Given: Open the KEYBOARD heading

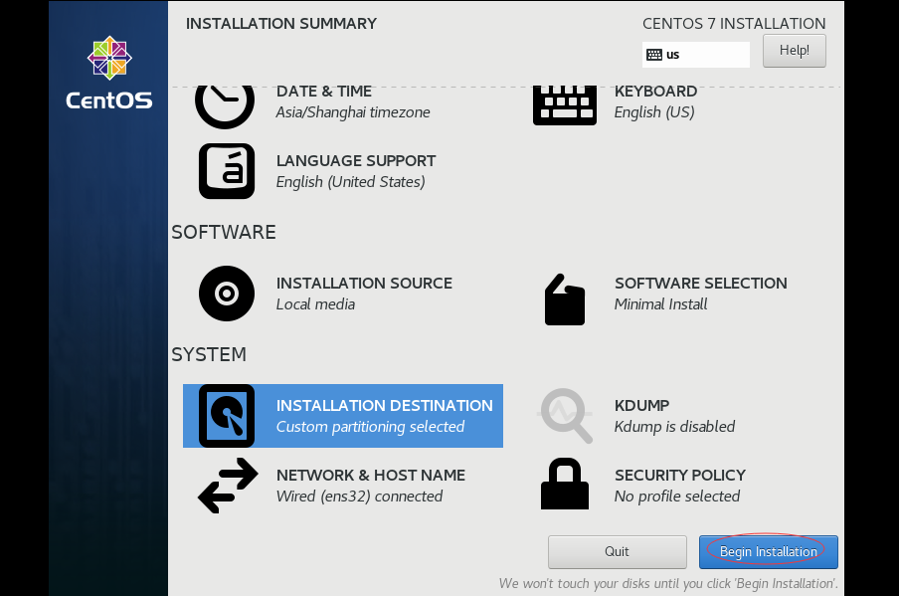Looking at the screenshot, I should pos(655,92).
